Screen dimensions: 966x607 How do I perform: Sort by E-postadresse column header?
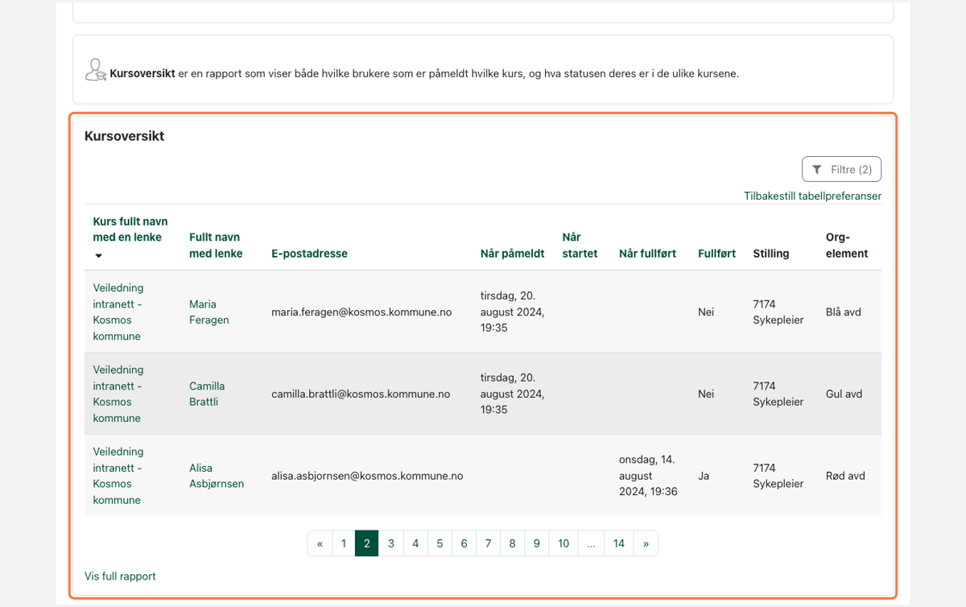[x=309, y=253]
